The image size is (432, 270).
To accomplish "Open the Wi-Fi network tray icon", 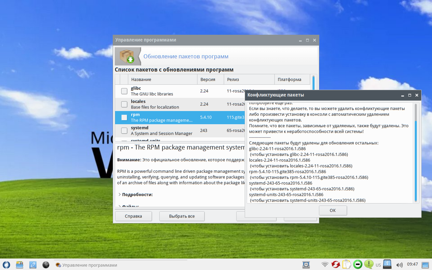I will click(325, 265).
